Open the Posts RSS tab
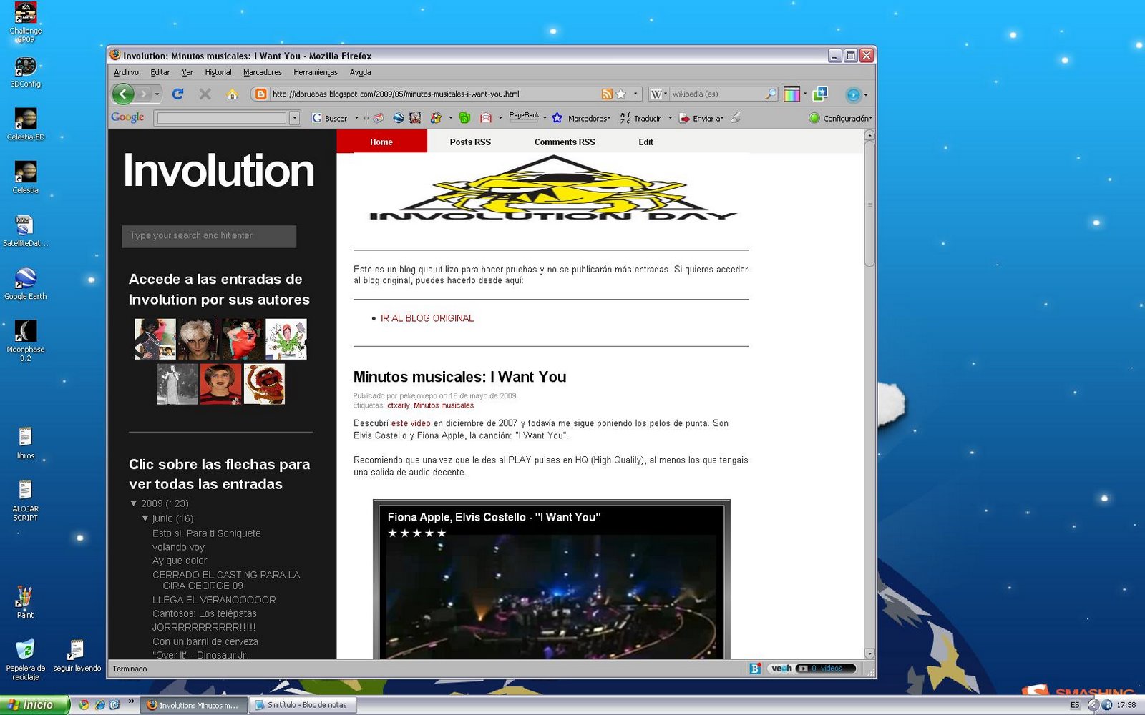The width and height of the screenshot is (1145, 715). 470,142
